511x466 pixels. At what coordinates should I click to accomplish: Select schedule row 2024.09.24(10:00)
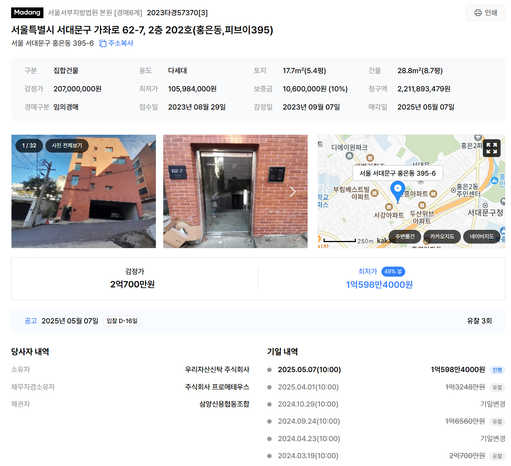(386, 421)
